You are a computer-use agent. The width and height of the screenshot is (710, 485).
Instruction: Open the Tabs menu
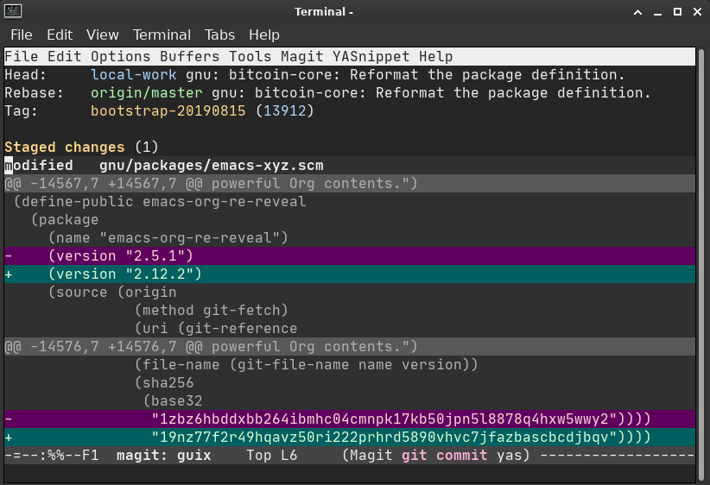point(219,35)
